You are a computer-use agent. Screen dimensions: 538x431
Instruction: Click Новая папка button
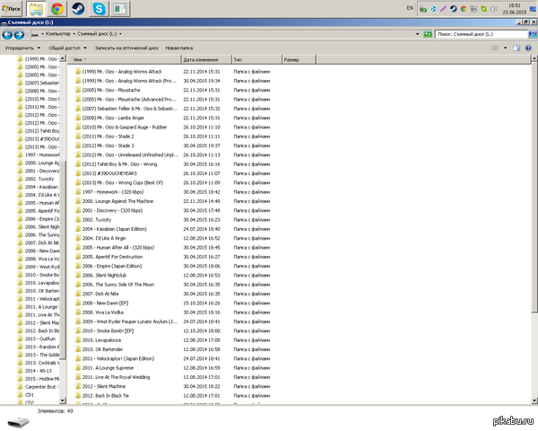click(x=179, y=48)
